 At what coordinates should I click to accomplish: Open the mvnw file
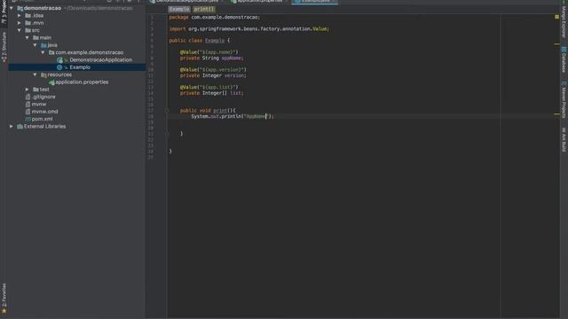[x=39, y=105]
